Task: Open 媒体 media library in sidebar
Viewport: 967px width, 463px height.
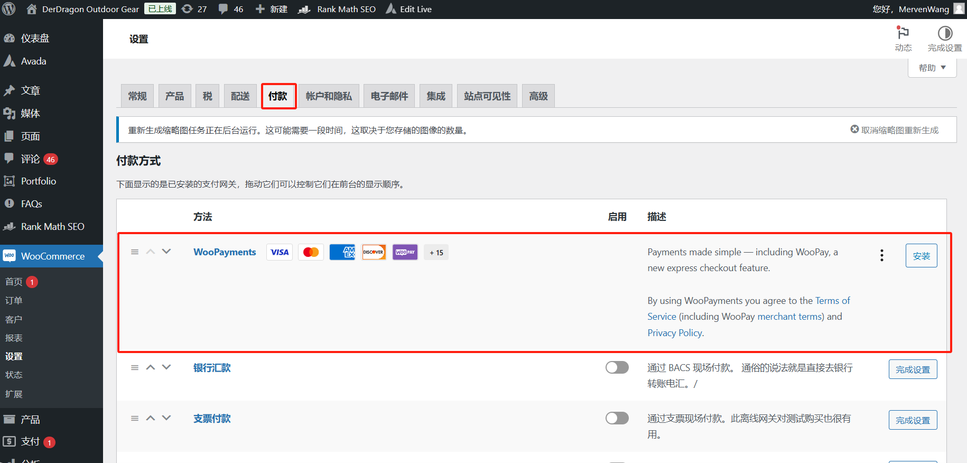Action: point(51,113)
